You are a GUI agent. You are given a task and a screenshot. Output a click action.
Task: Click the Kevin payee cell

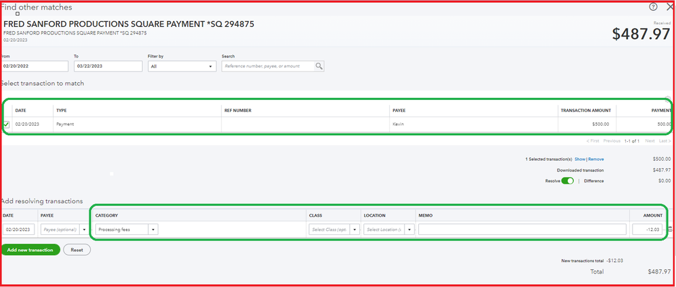pyautogui.click(x=399, y=124)
